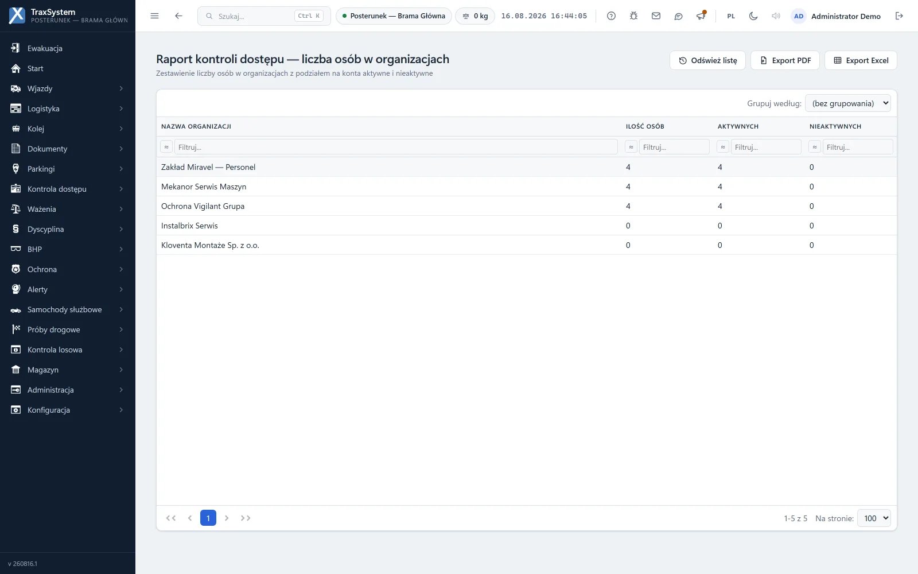Export the report to Excel

tap(861, 60)
